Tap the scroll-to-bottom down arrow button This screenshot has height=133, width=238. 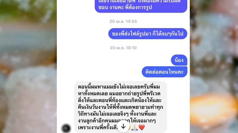[123, 126]
